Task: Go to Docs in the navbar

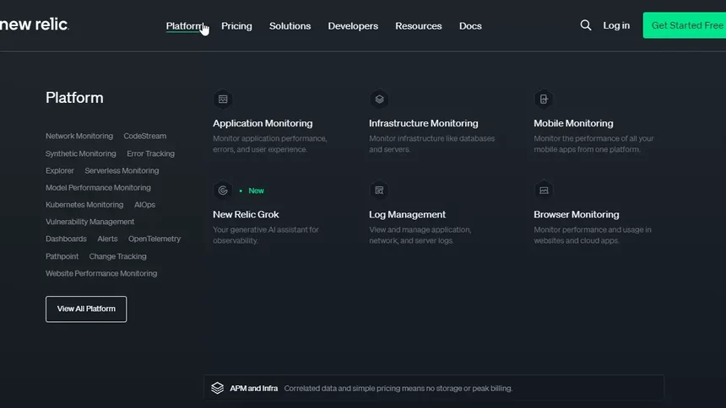Action: pyautogui.click(x=470, y=26)
